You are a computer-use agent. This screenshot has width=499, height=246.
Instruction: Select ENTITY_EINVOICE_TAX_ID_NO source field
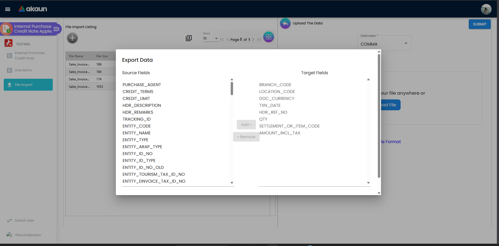(x=176, y=181)
